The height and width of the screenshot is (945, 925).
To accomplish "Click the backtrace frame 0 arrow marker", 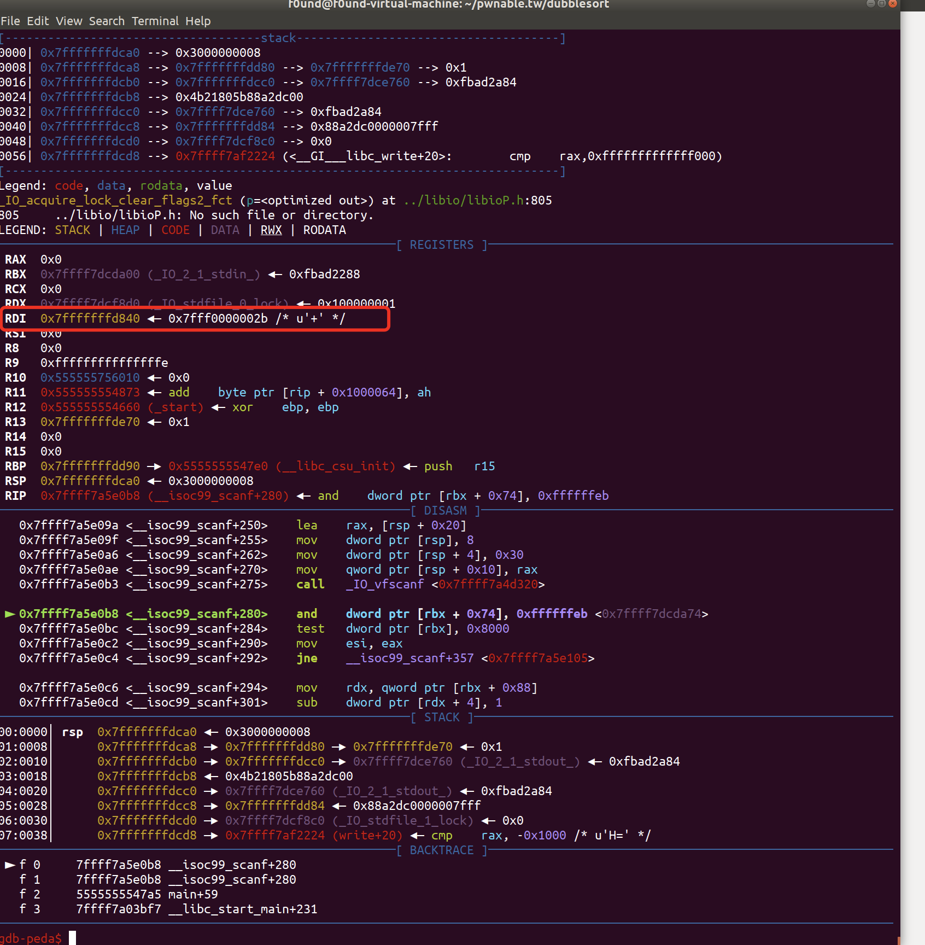I will [x=10, y=865].
